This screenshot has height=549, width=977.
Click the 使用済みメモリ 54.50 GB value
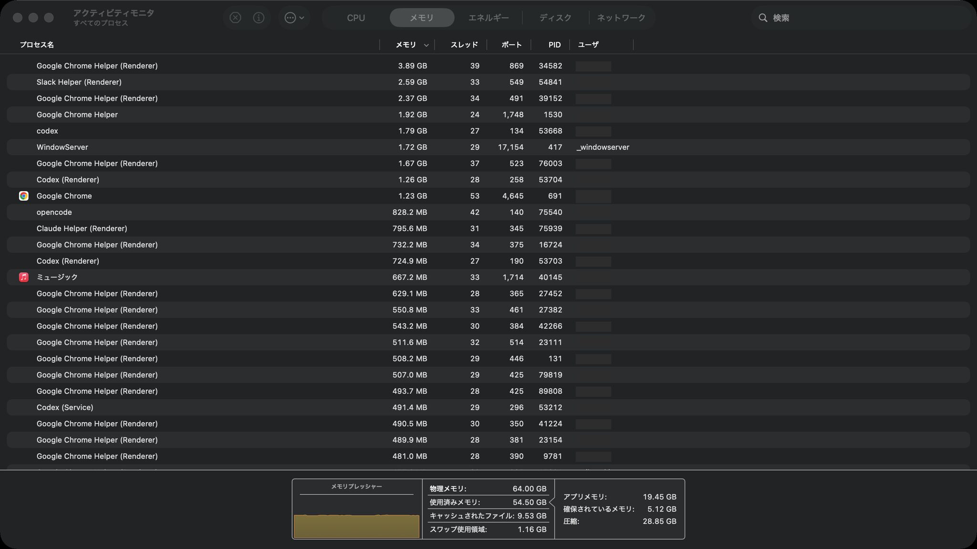coord(530,502)
